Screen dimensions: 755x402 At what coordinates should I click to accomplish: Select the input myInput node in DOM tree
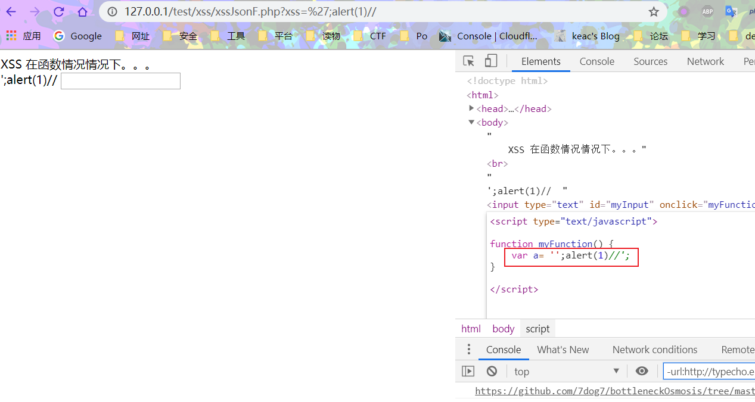621,204
